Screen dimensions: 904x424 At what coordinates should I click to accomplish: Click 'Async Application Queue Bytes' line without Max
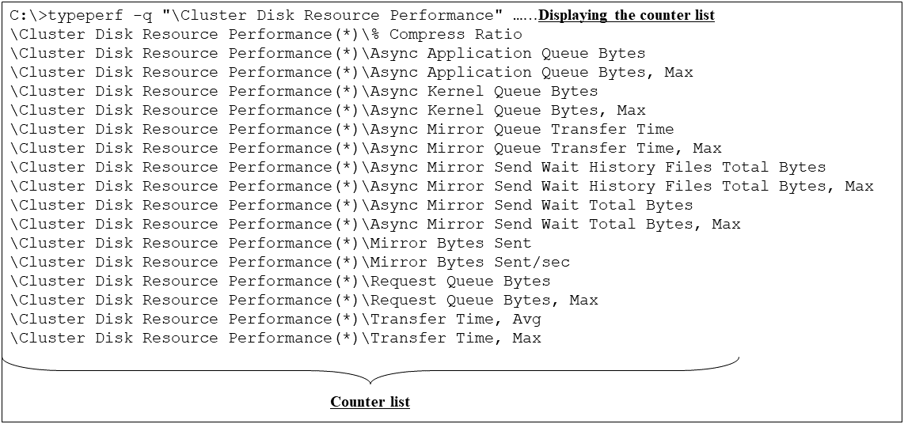[329, 54]
